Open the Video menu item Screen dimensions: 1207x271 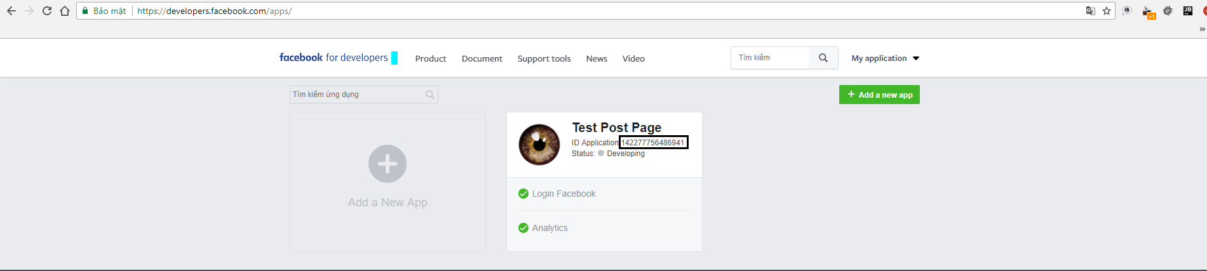pos(633,58)
